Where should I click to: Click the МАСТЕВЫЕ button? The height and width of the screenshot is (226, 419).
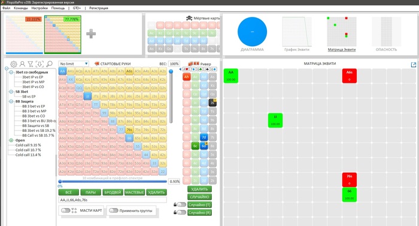135,192
